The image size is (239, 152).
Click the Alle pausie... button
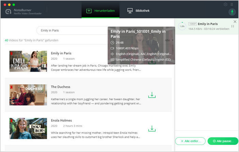tap(223, 141)
